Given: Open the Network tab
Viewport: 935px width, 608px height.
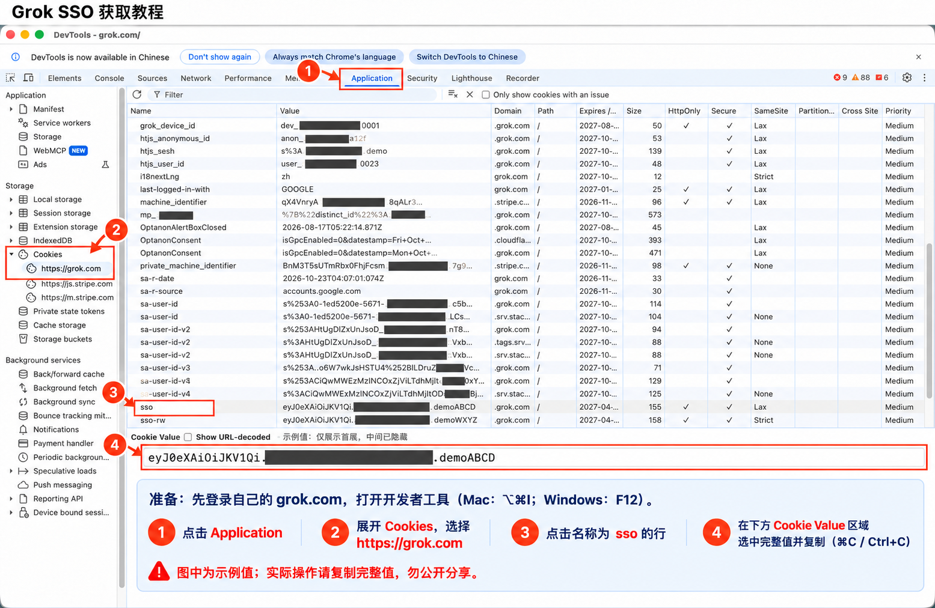Looking at the screenshot, I should (196, 78).
